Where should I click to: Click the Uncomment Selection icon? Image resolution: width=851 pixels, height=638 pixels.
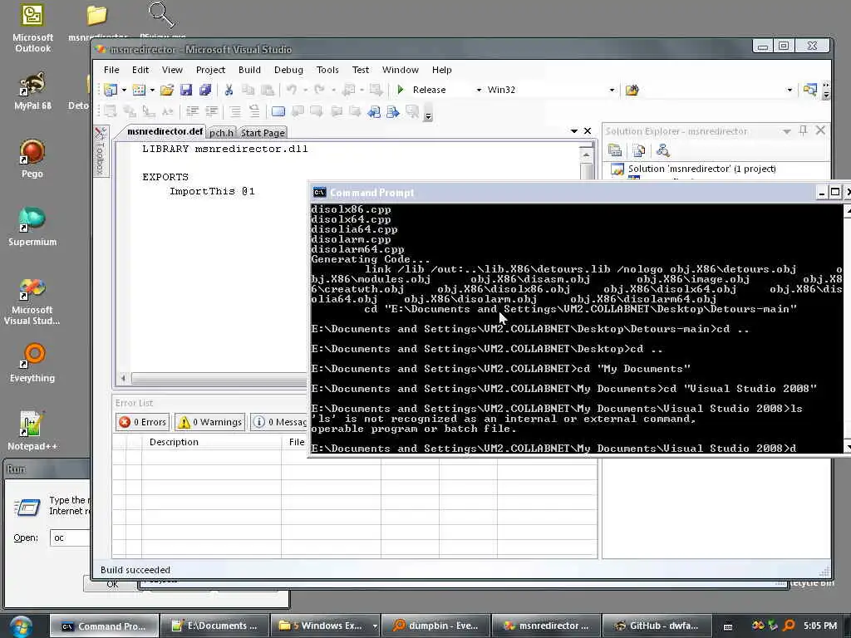pos(254,112)
